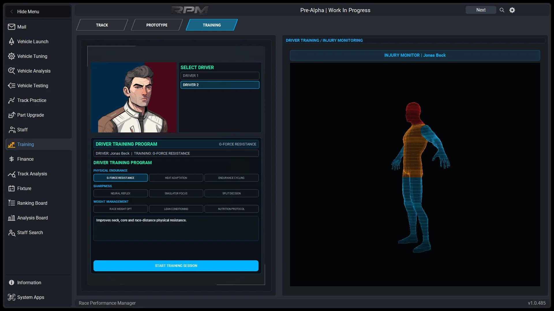The image size is (554, 311).
Task: Switch to the Training tab
Action: coord(212,25)
